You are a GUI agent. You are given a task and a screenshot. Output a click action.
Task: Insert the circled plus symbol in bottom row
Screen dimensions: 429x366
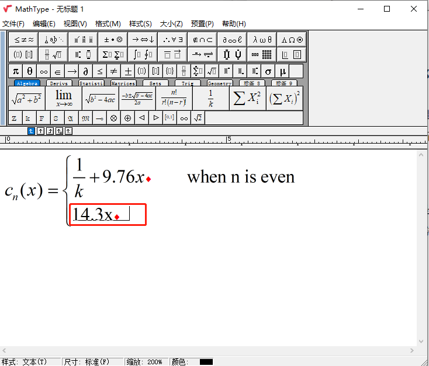(x=128, y=118)
